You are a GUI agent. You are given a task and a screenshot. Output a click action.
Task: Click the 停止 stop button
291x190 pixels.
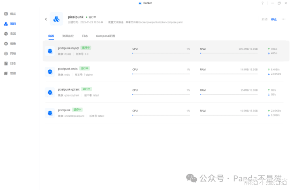(x=274, y=19)
